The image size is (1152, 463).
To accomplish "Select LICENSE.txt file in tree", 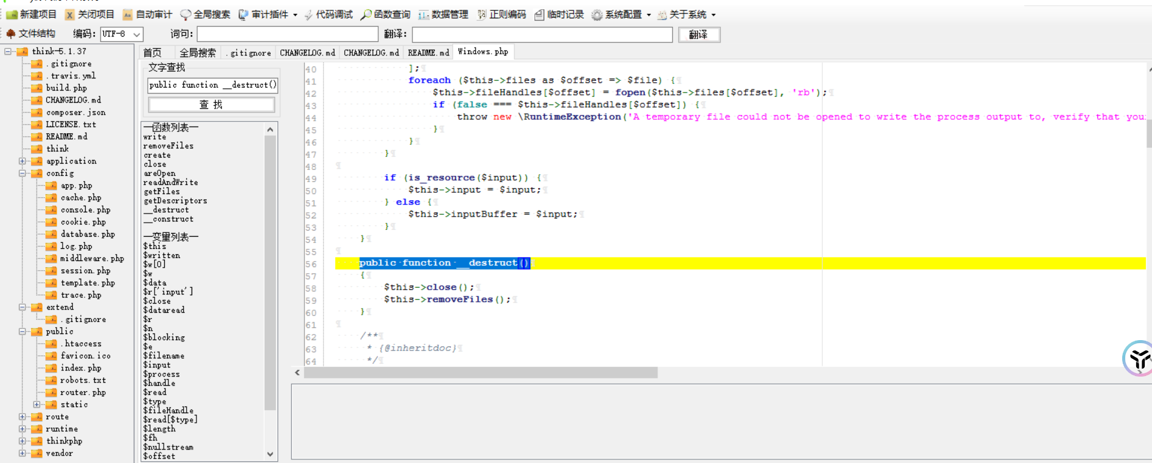I will pyautogui.click(x=71, y=125).
